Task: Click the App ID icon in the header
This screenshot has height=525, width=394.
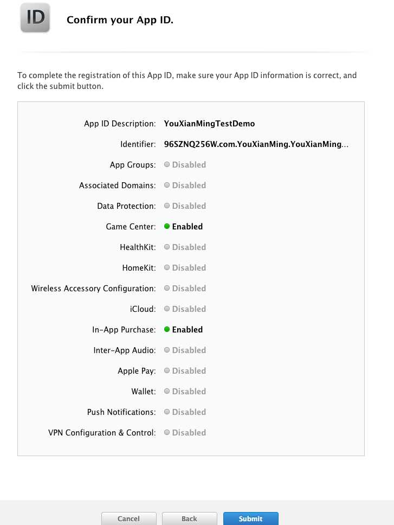Action: 35,18
